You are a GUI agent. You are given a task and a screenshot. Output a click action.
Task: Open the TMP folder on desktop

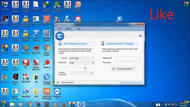click(x=36, y=93)
